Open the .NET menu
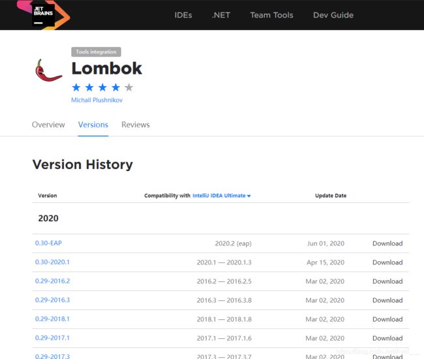Image resolution: width=424 pixels, height=359 pixels. pyautogui.click(x=221, y=15)
